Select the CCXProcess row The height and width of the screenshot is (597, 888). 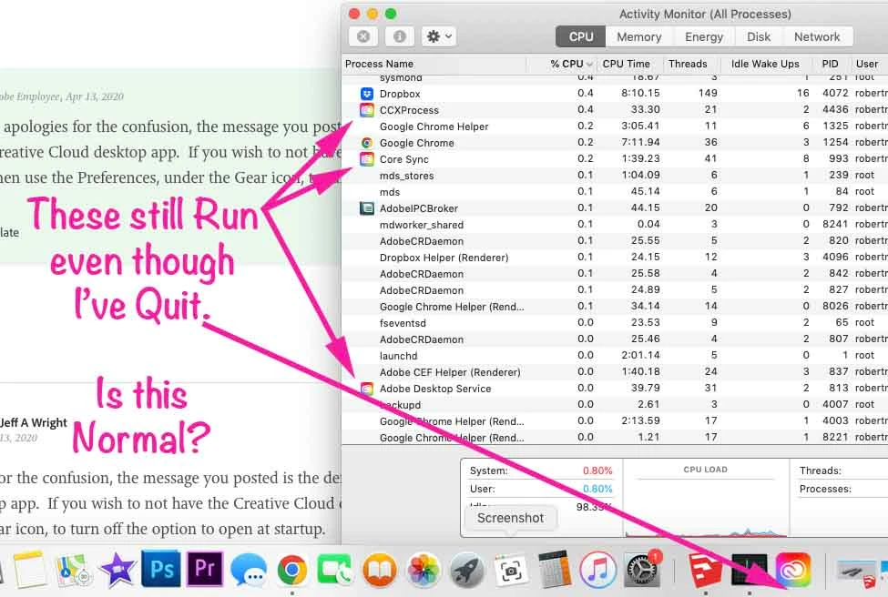(x=615, y=110)
